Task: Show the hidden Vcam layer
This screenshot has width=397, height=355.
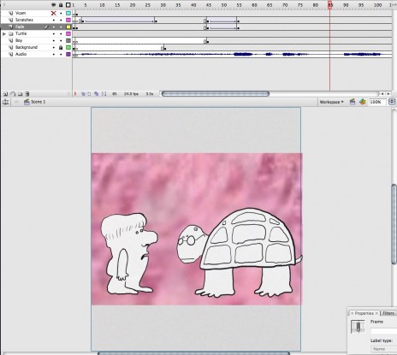Action: click(x=53, y=13)
